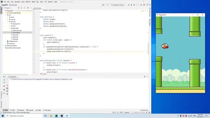This screenshot has width=210, height=118.
Task: Click Windows Start button
Action: click(x=3, y=116)
